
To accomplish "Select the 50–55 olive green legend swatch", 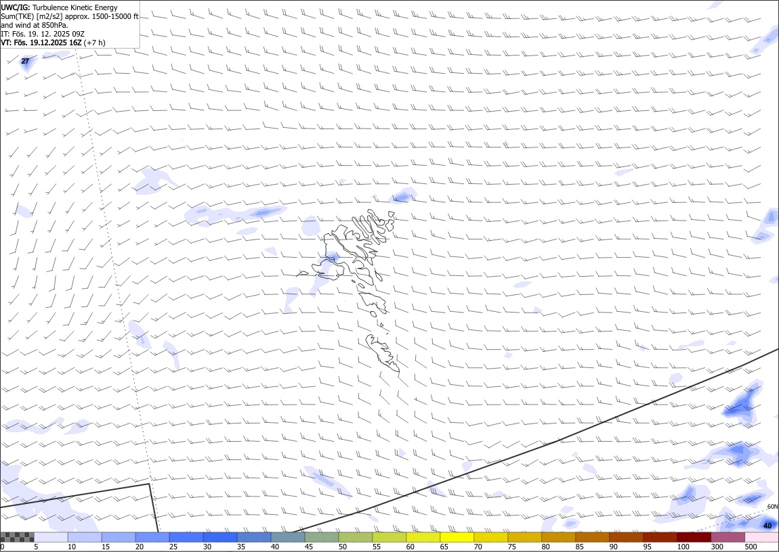I will tap(355, 537).
